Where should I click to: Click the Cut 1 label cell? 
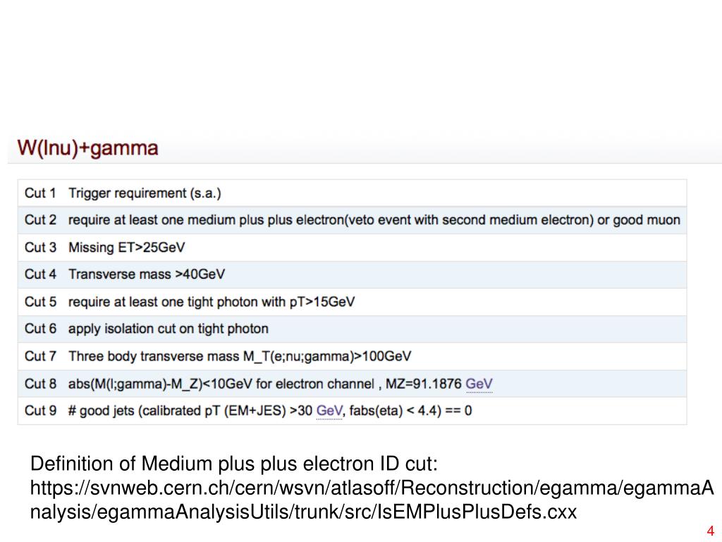point(40,193)
